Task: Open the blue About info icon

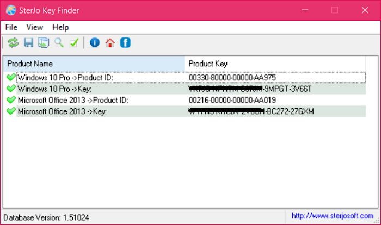Action: [95, 43]
